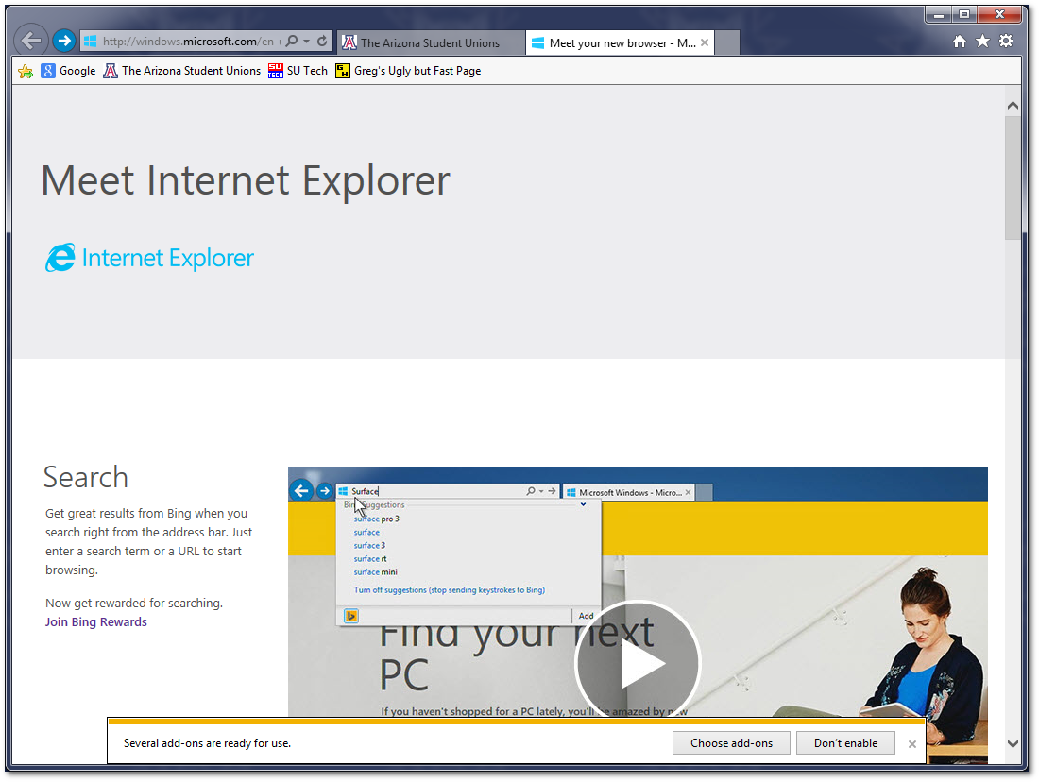Click the browser Back arrow button
The height and width of the screenshot is (782, 1039).
(31, 41)
